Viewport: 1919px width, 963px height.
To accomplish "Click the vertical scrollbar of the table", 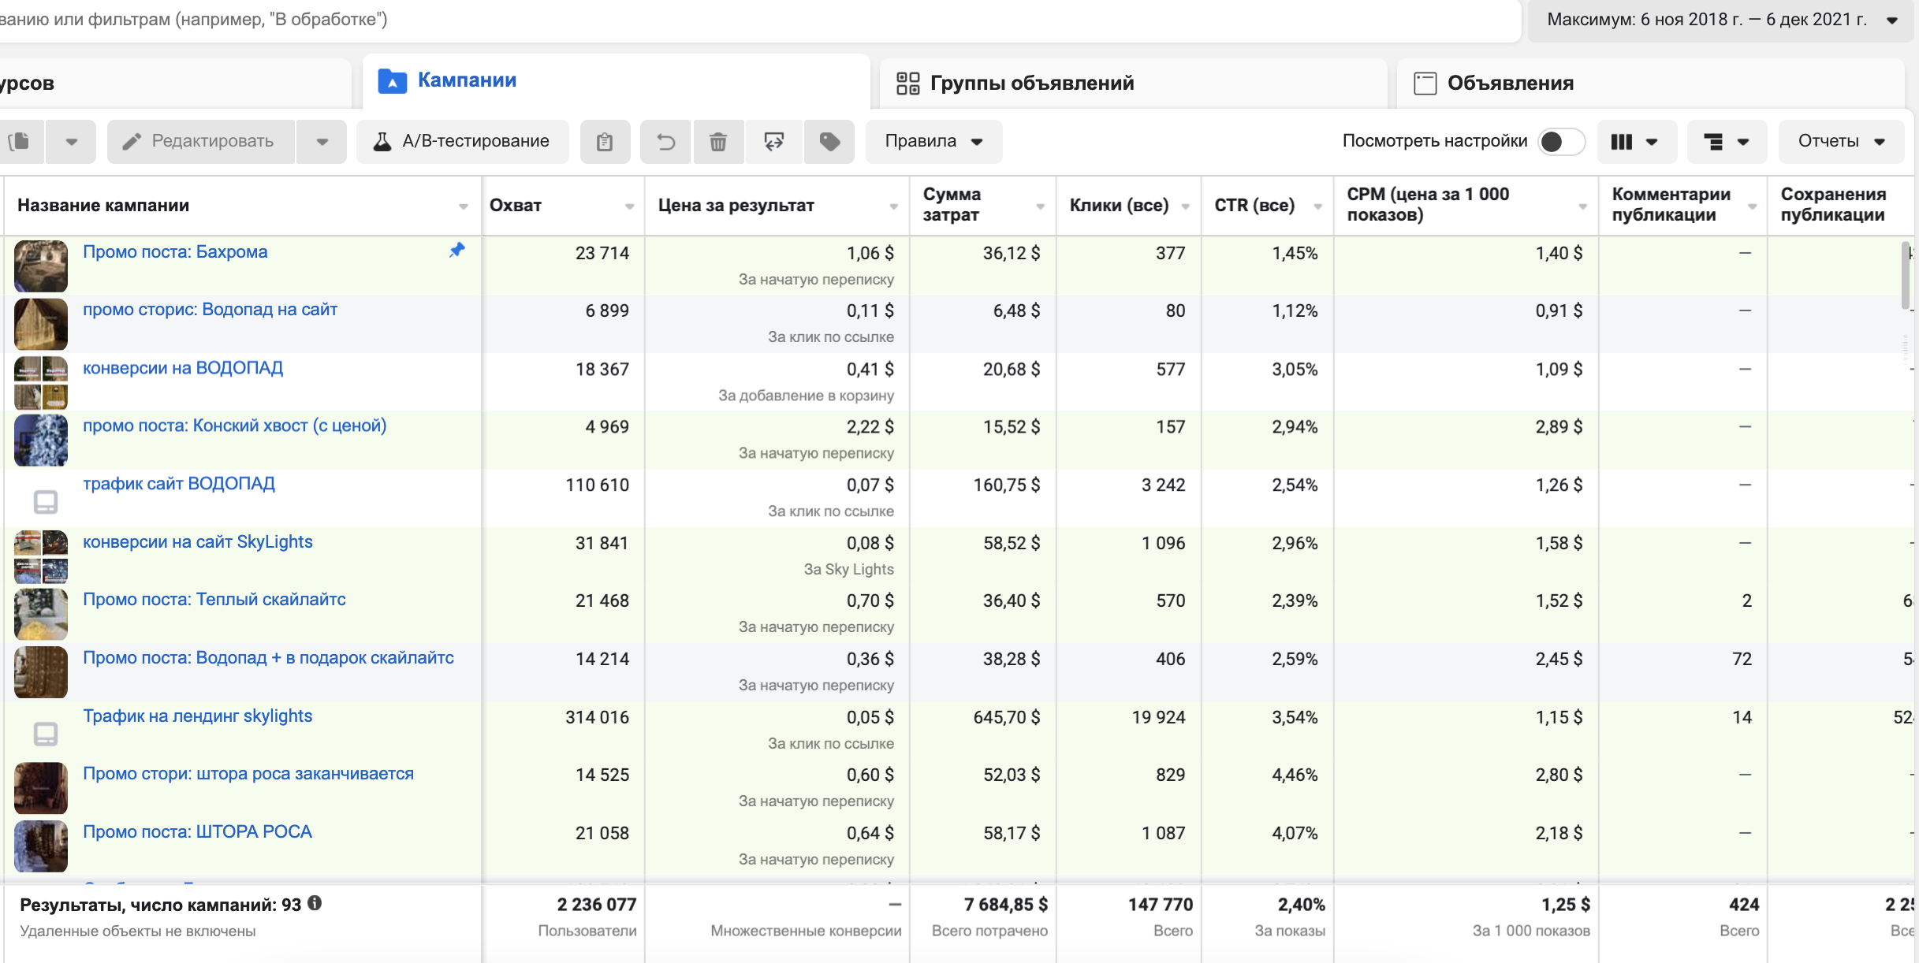I will pos(1907,276).
